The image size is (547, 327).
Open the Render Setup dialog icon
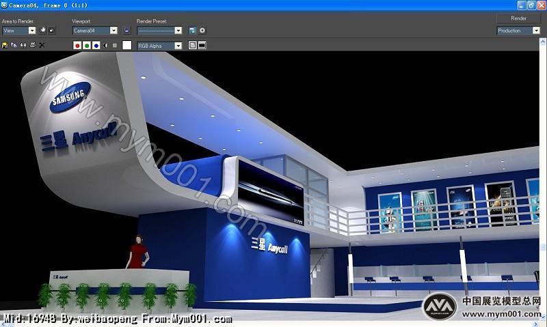pyautogui.click(x=192, y=30)
